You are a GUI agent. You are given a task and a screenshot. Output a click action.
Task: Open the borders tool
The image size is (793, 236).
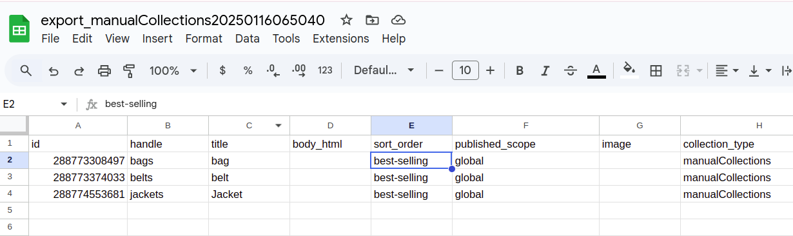[x=656, y=70]
